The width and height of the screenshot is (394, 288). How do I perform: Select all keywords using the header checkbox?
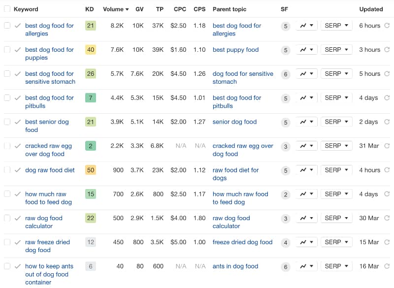(x=7, y=9)
